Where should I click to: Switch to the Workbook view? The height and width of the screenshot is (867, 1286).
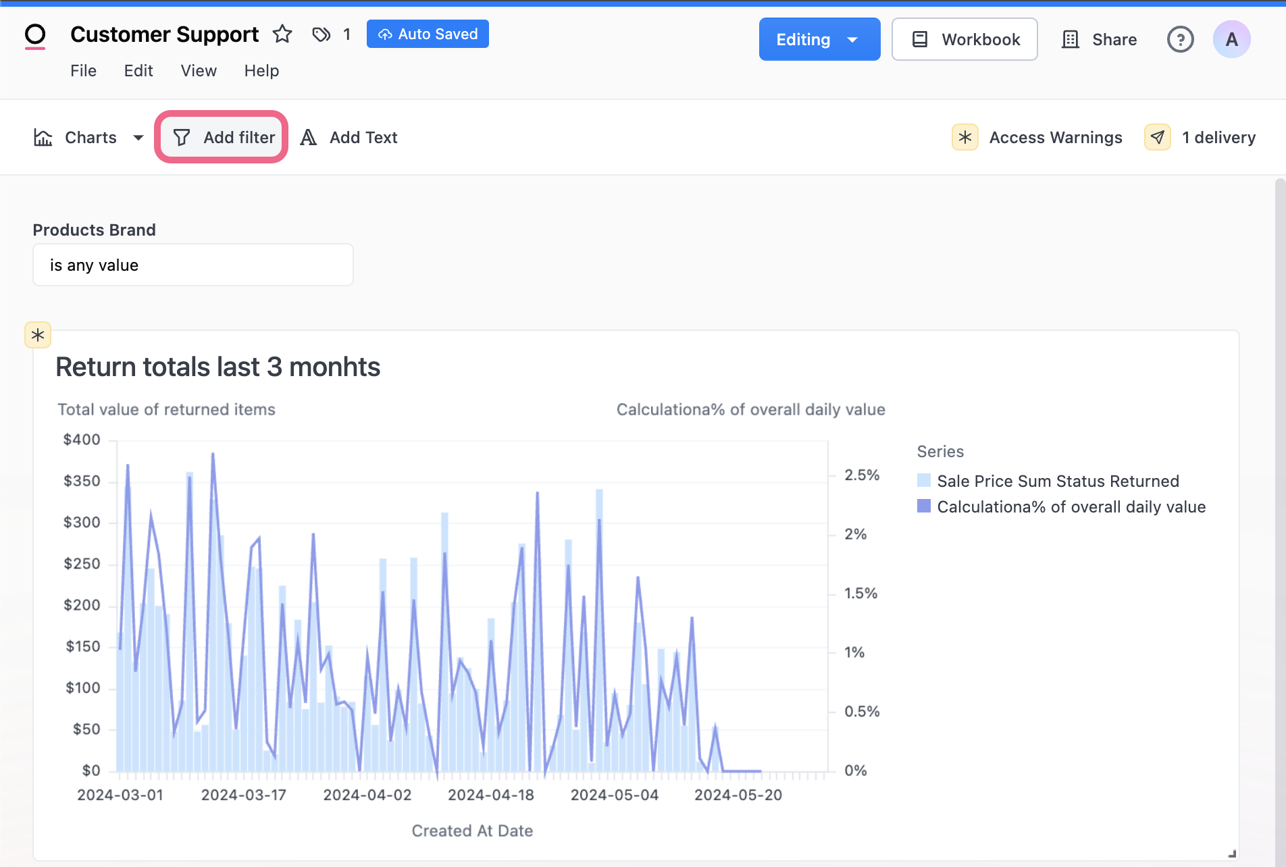[965, 40]
